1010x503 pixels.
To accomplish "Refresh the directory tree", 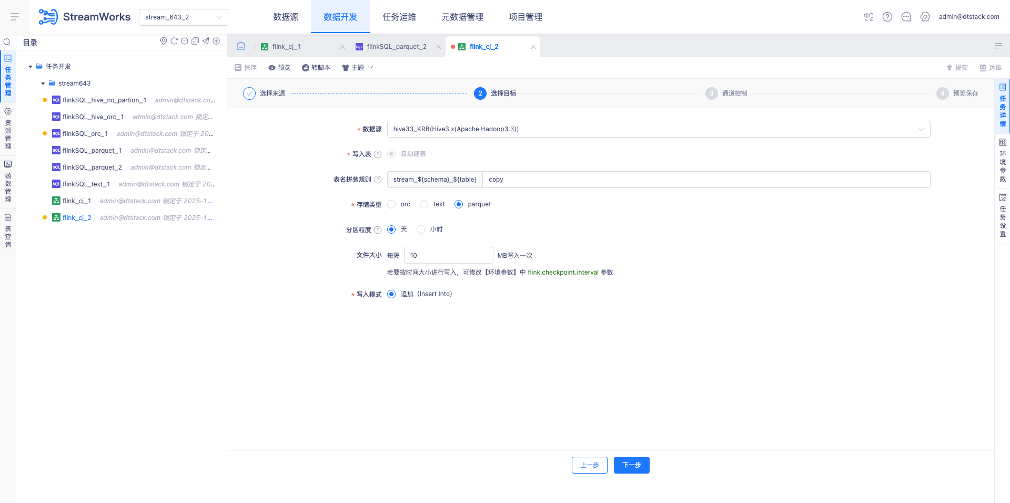I will click(x=174, y=41).
